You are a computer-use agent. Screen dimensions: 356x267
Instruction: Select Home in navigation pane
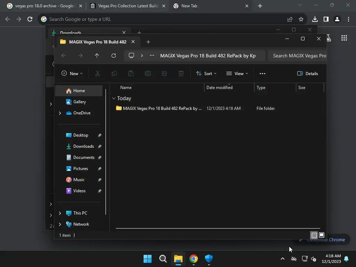79,91
